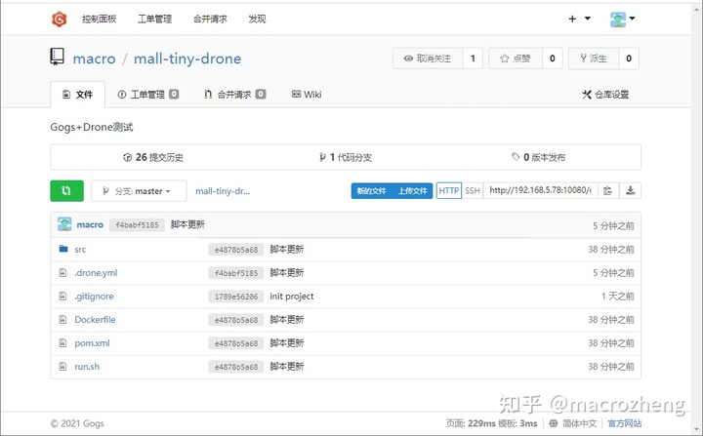Open the Dockerfile file
The image size is (703, 436).
point(95,320)
